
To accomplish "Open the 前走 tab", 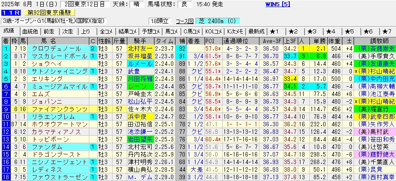I will pyautogui.click(x=49, y=32).
